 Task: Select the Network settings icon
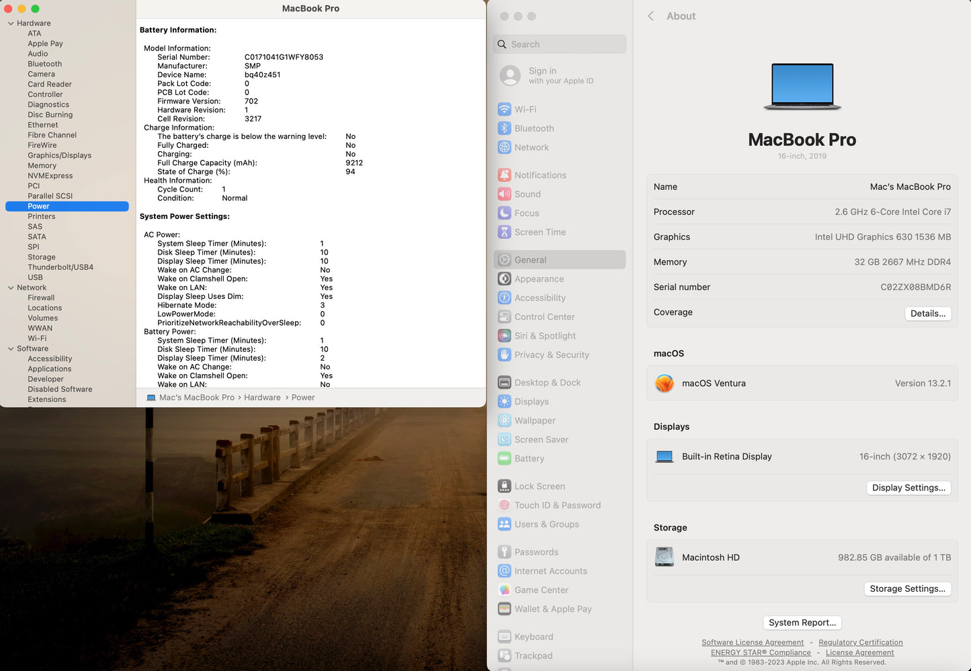(532, 147)
